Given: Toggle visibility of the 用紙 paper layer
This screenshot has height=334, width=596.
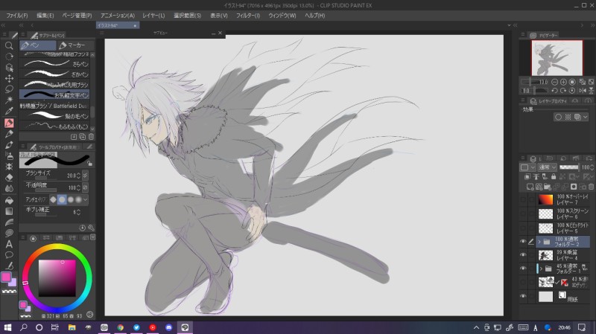Looking at the screenshot, I should (x=523, y=296).
